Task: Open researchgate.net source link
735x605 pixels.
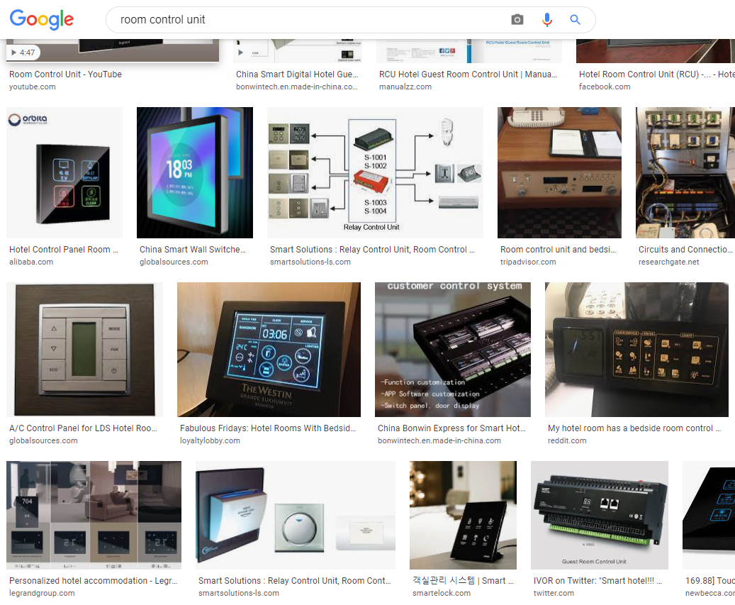Action: [x=668, y=262]
